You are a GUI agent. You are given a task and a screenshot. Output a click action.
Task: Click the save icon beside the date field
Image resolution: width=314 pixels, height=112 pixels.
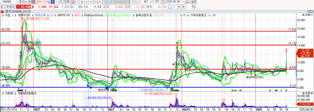pos(187,2)
